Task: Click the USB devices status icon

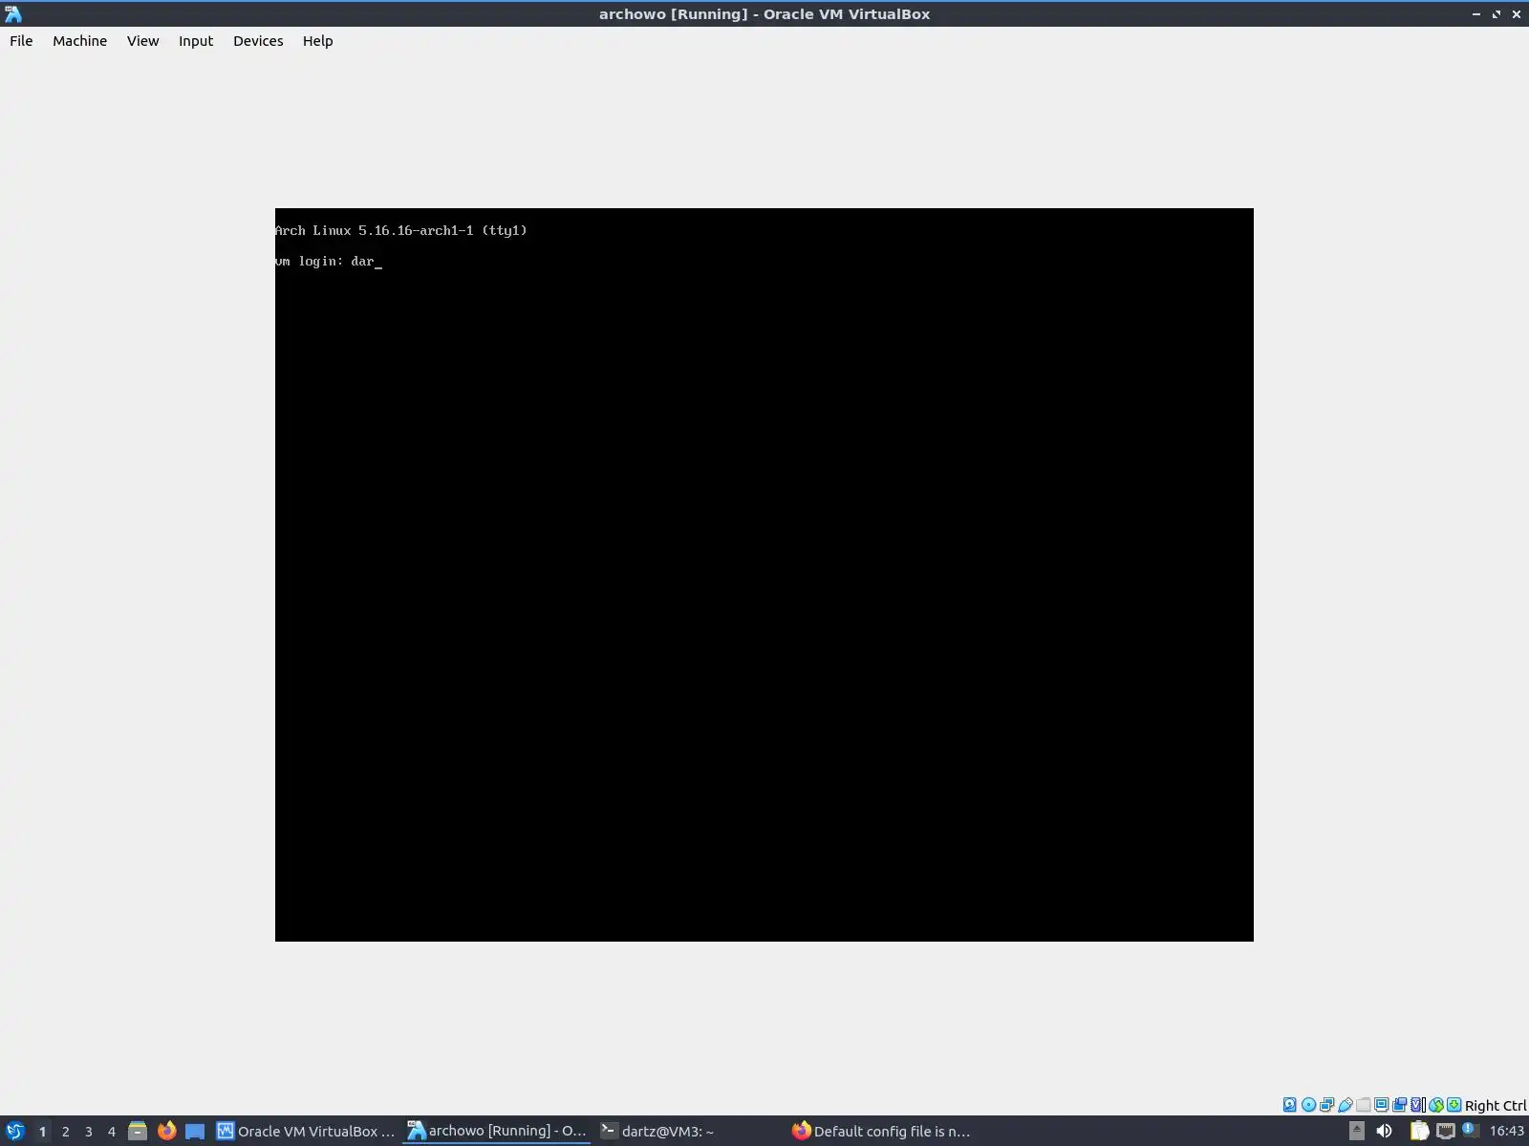Action: click(x=1345, y=1105)
